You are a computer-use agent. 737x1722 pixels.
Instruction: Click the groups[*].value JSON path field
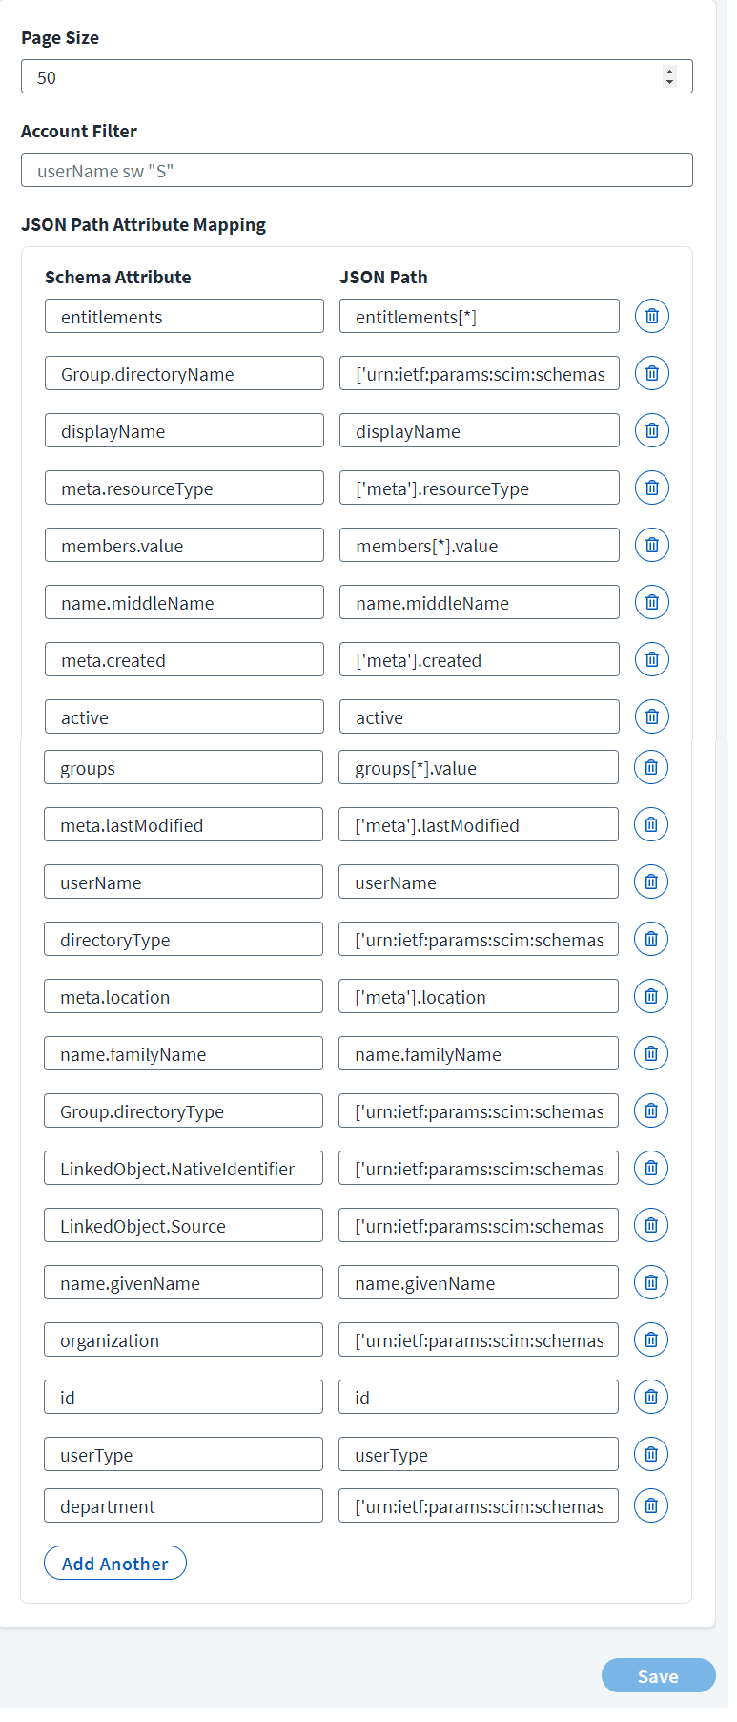[479, 767]
